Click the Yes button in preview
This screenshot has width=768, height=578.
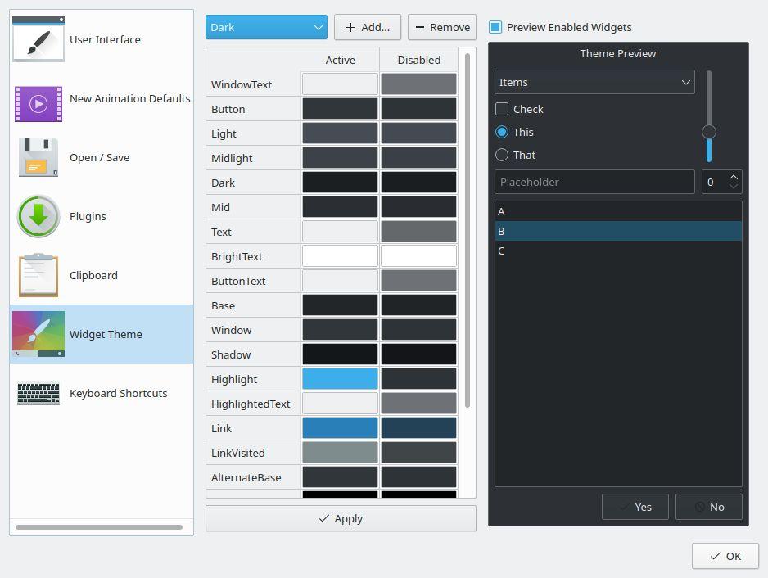click(635, 507)
